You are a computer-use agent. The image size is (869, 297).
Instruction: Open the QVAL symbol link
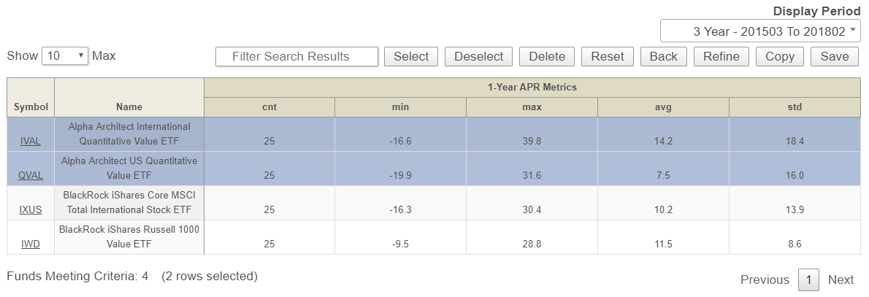click(x=30, y=176)
